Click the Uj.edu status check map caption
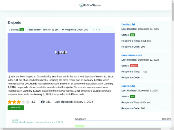The image size is (174, 130). [x=37, y=121]
